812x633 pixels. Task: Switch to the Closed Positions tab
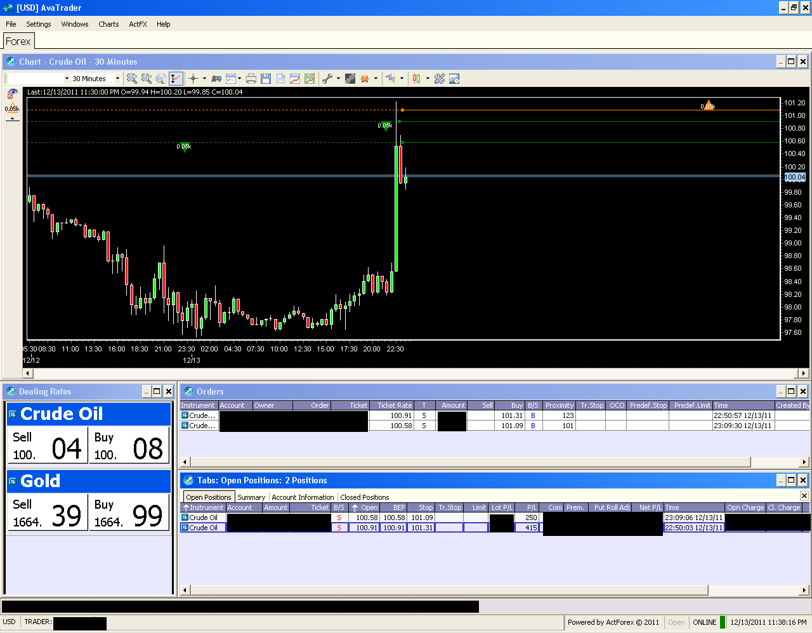pyautogui.click(x=364, y=497)
